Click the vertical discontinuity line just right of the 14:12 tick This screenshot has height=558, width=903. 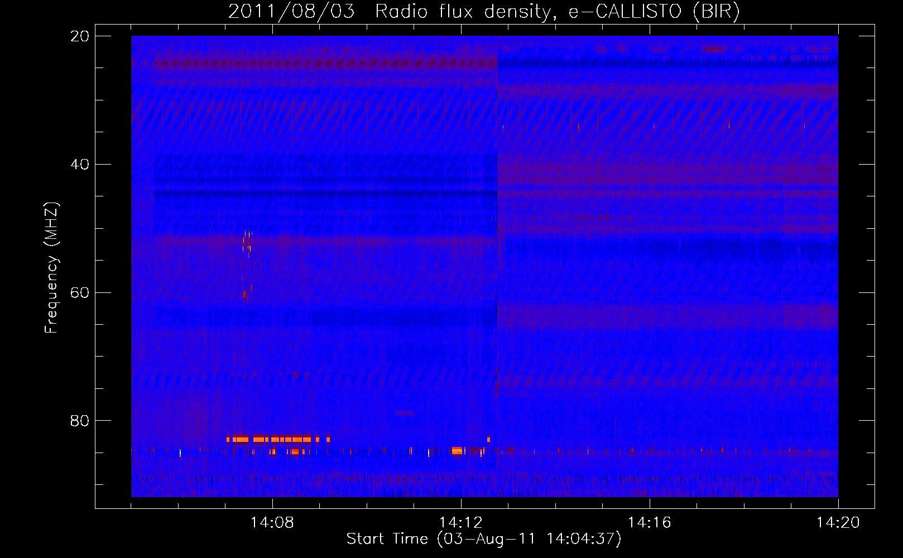pos(497,266)
